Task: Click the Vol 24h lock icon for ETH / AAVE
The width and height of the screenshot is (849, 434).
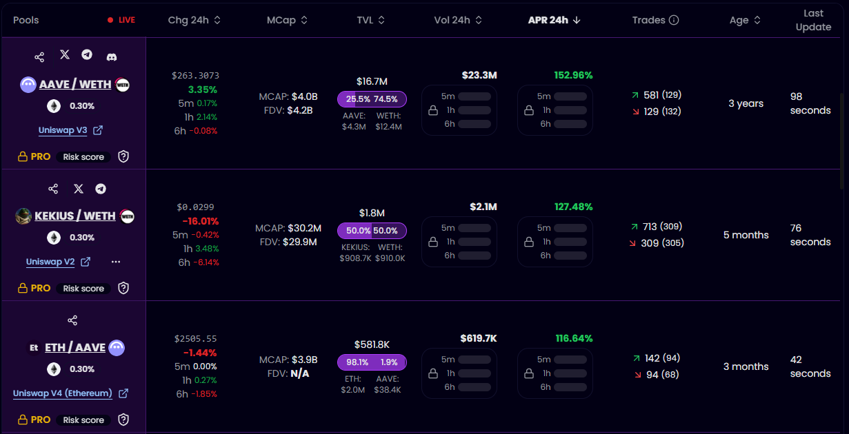Action: coord(433,373)
